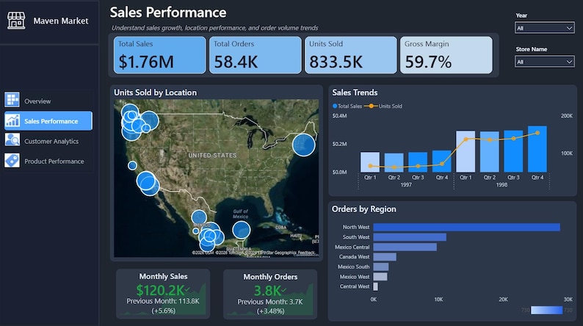Viewport: 583px width, 326px height.
Task: Click the Gulf of Mexico bubble on map
Action: pyautogui.click(x=242, y=230)
